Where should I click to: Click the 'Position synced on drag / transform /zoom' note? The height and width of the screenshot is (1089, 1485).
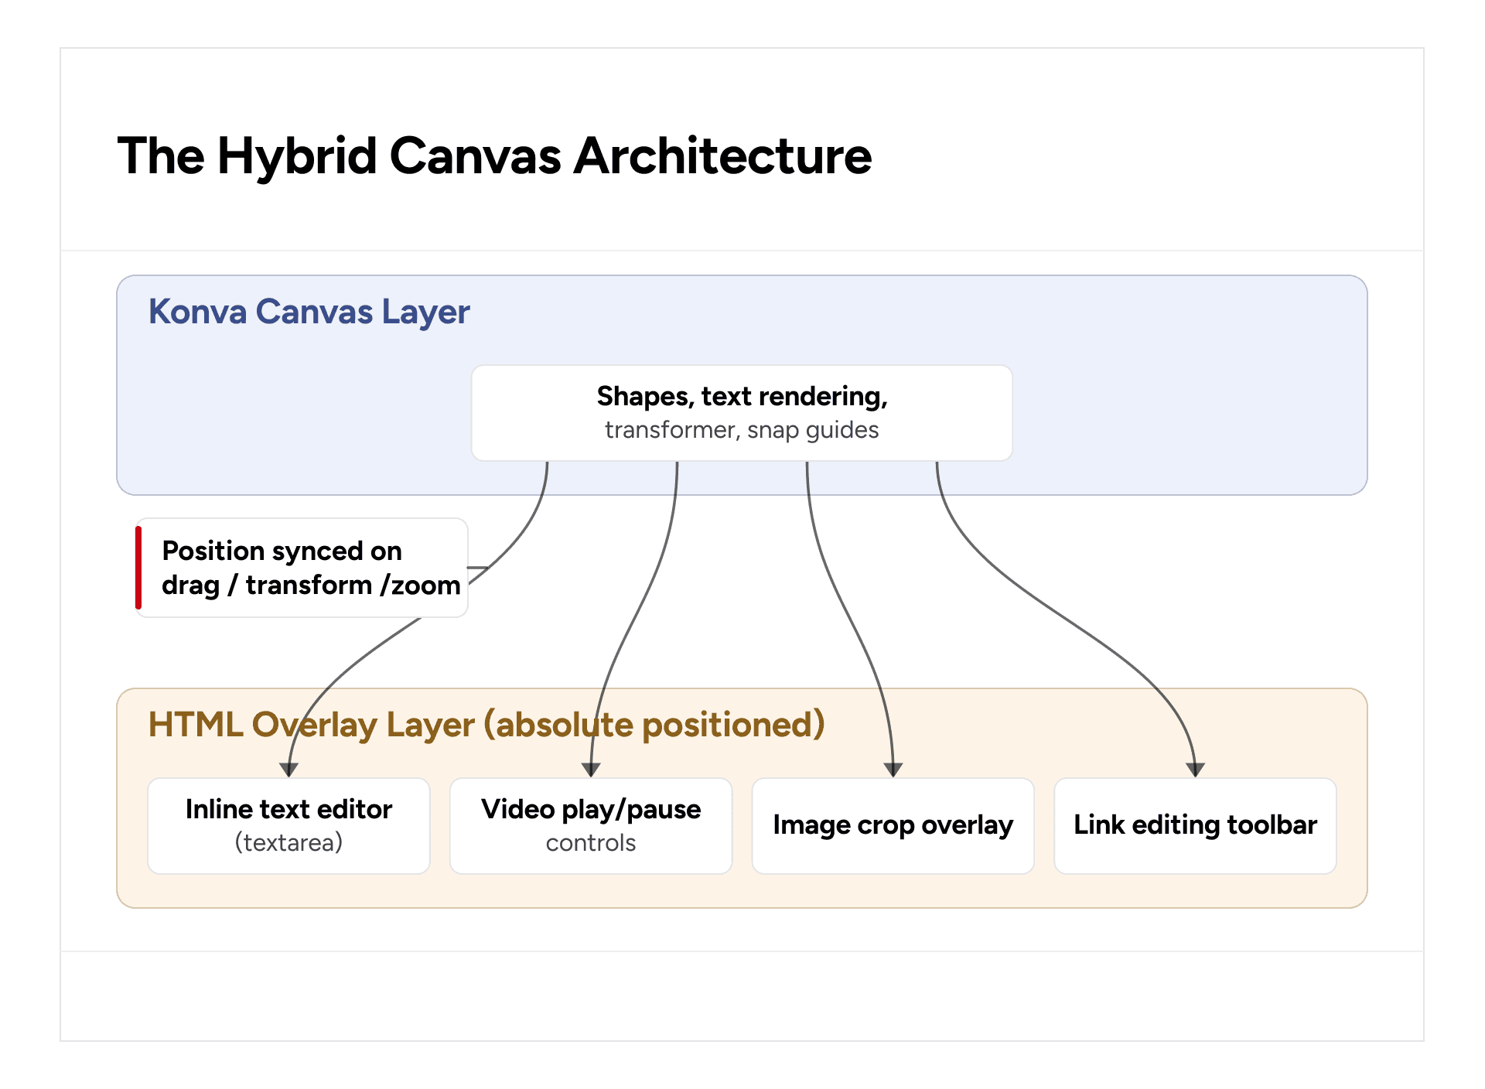[302, 568]
